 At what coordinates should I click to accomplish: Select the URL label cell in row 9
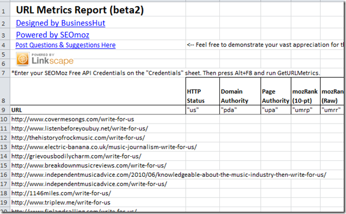point(98,110)
